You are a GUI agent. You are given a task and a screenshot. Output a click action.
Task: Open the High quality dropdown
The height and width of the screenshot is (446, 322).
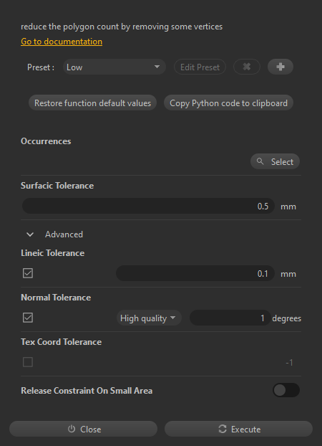pos(149,318)
